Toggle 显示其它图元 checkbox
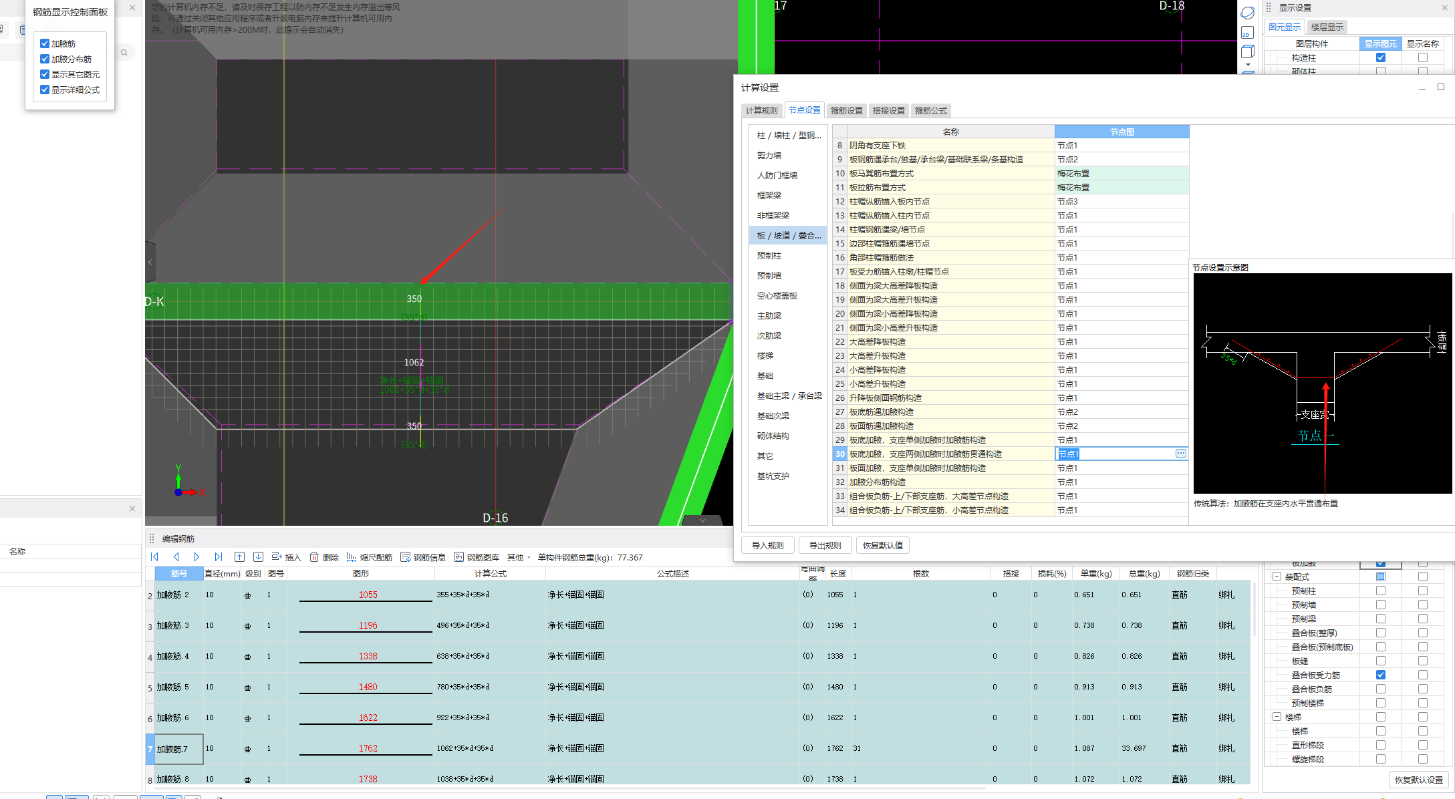This screenshot has height=799, width=1455. (45, 74)
